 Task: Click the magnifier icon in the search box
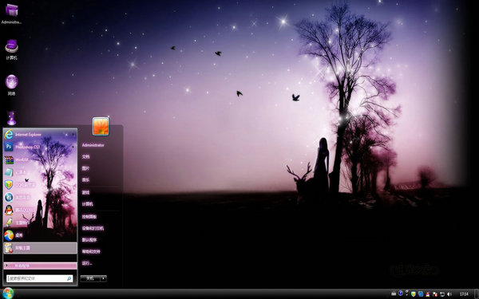[69, 278]
